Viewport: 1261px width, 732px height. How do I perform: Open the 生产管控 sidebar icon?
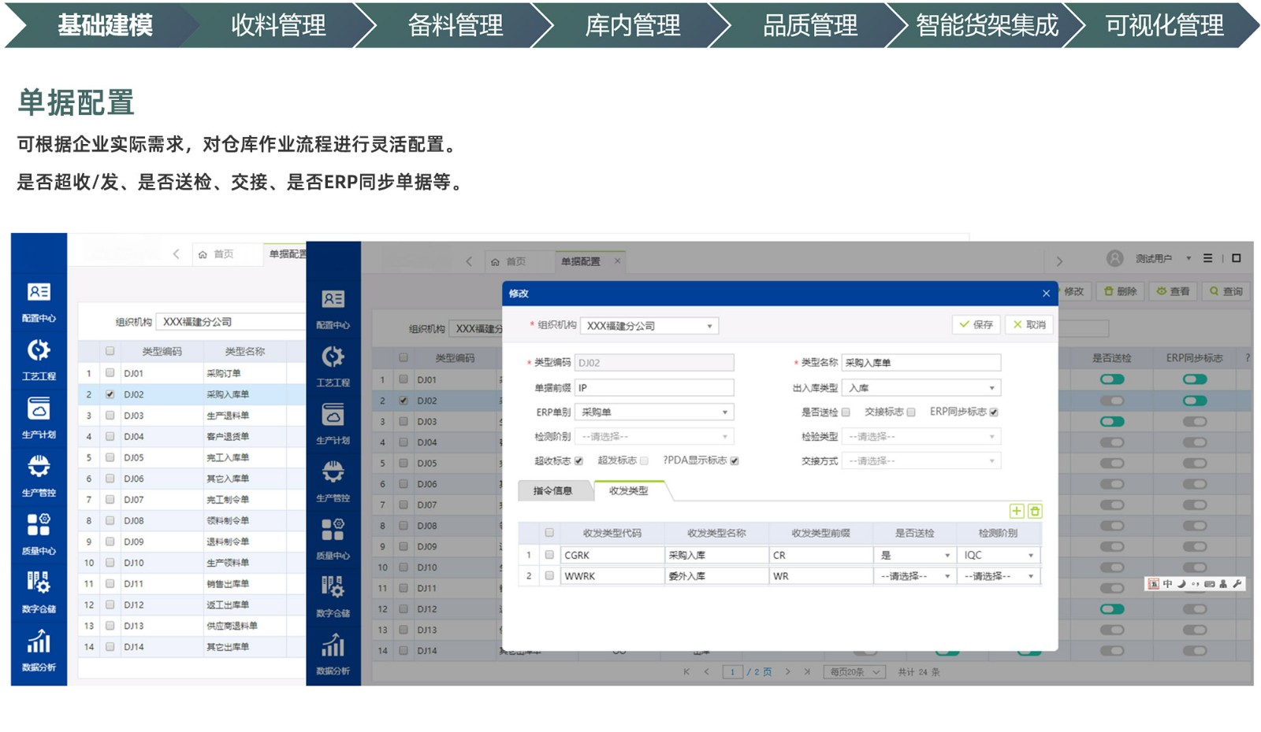click(x=39, y=475)
